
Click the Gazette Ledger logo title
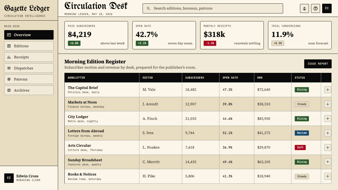[x=27, y=8]
